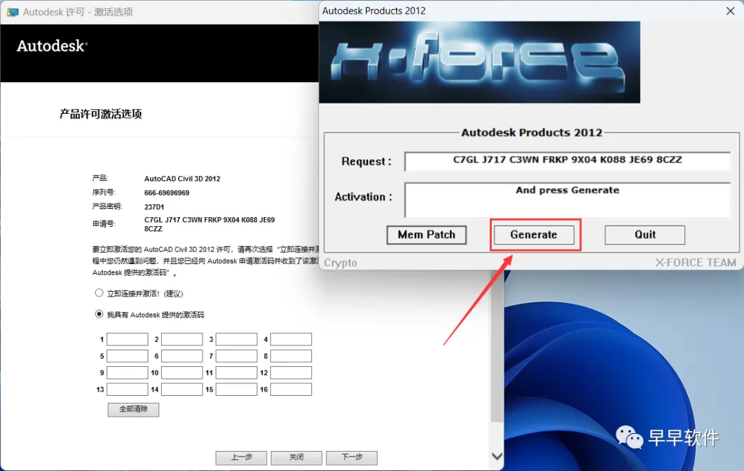Click the Autodesk licensing window title icon

point(12,12)
